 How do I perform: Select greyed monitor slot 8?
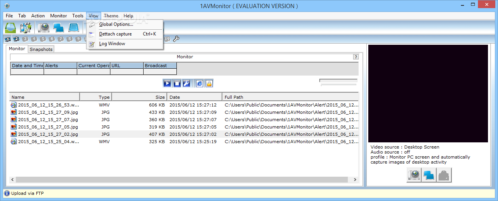pos(70,39)
